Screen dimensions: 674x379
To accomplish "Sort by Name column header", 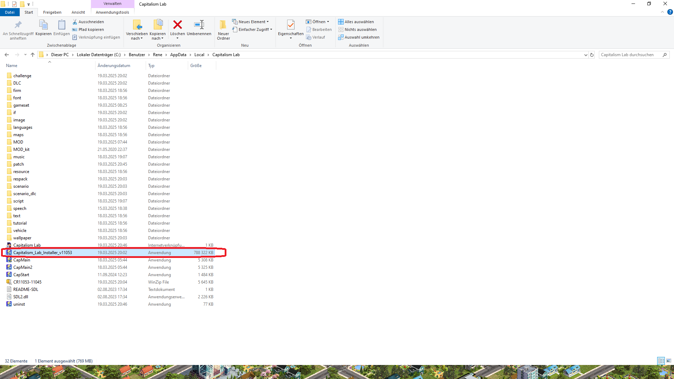I will (x=49, y=66).
